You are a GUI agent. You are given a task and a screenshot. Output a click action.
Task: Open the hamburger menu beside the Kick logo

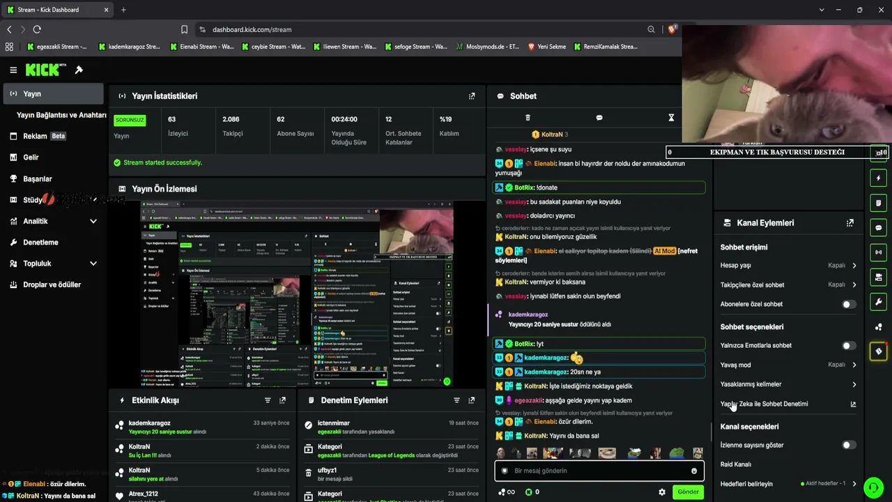tap(13, 70)
